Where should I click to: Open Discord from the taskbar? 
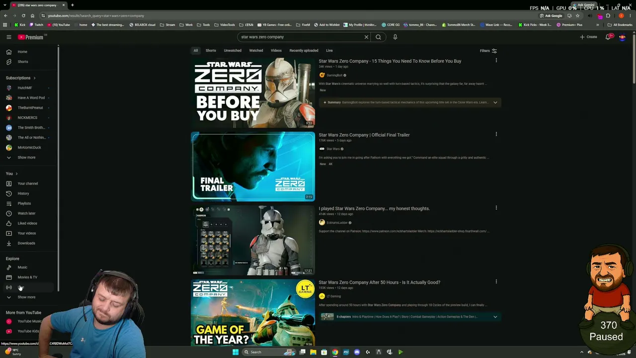357,352
